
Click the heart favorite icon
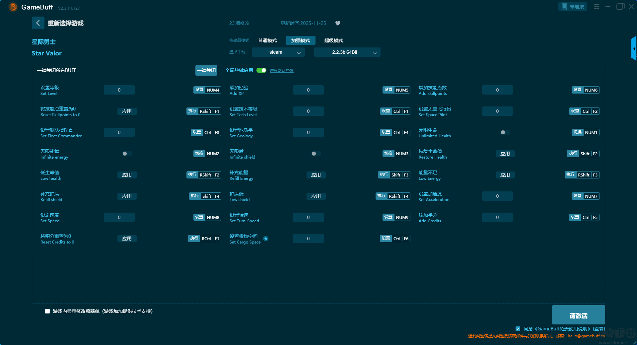(338, 23)
